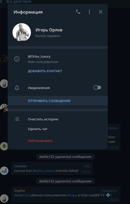130x204 pixels.
Task: Open @orlov_luxury mention in Combot message
Action: pos(44,171)
